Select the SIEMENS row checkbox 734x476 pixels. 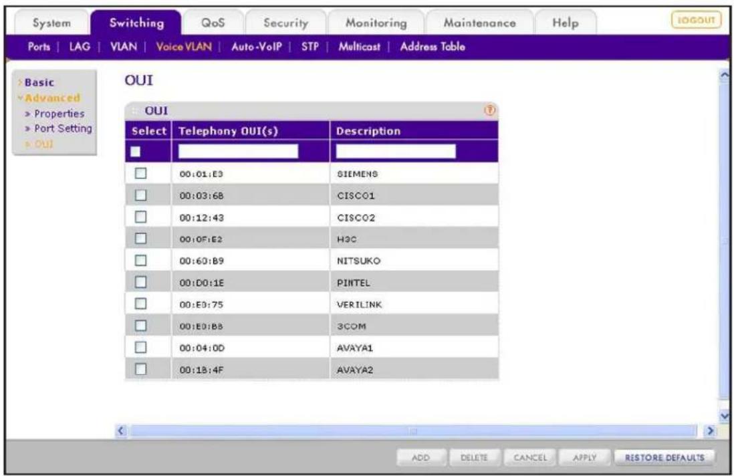[140, 173]
